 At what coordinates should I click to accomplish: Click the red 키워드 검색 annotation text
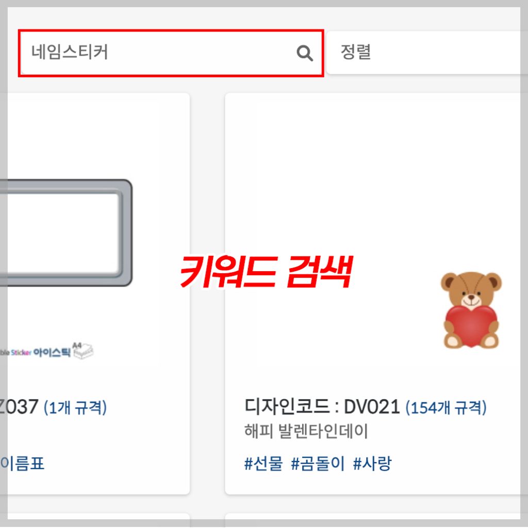coord(266,272)
